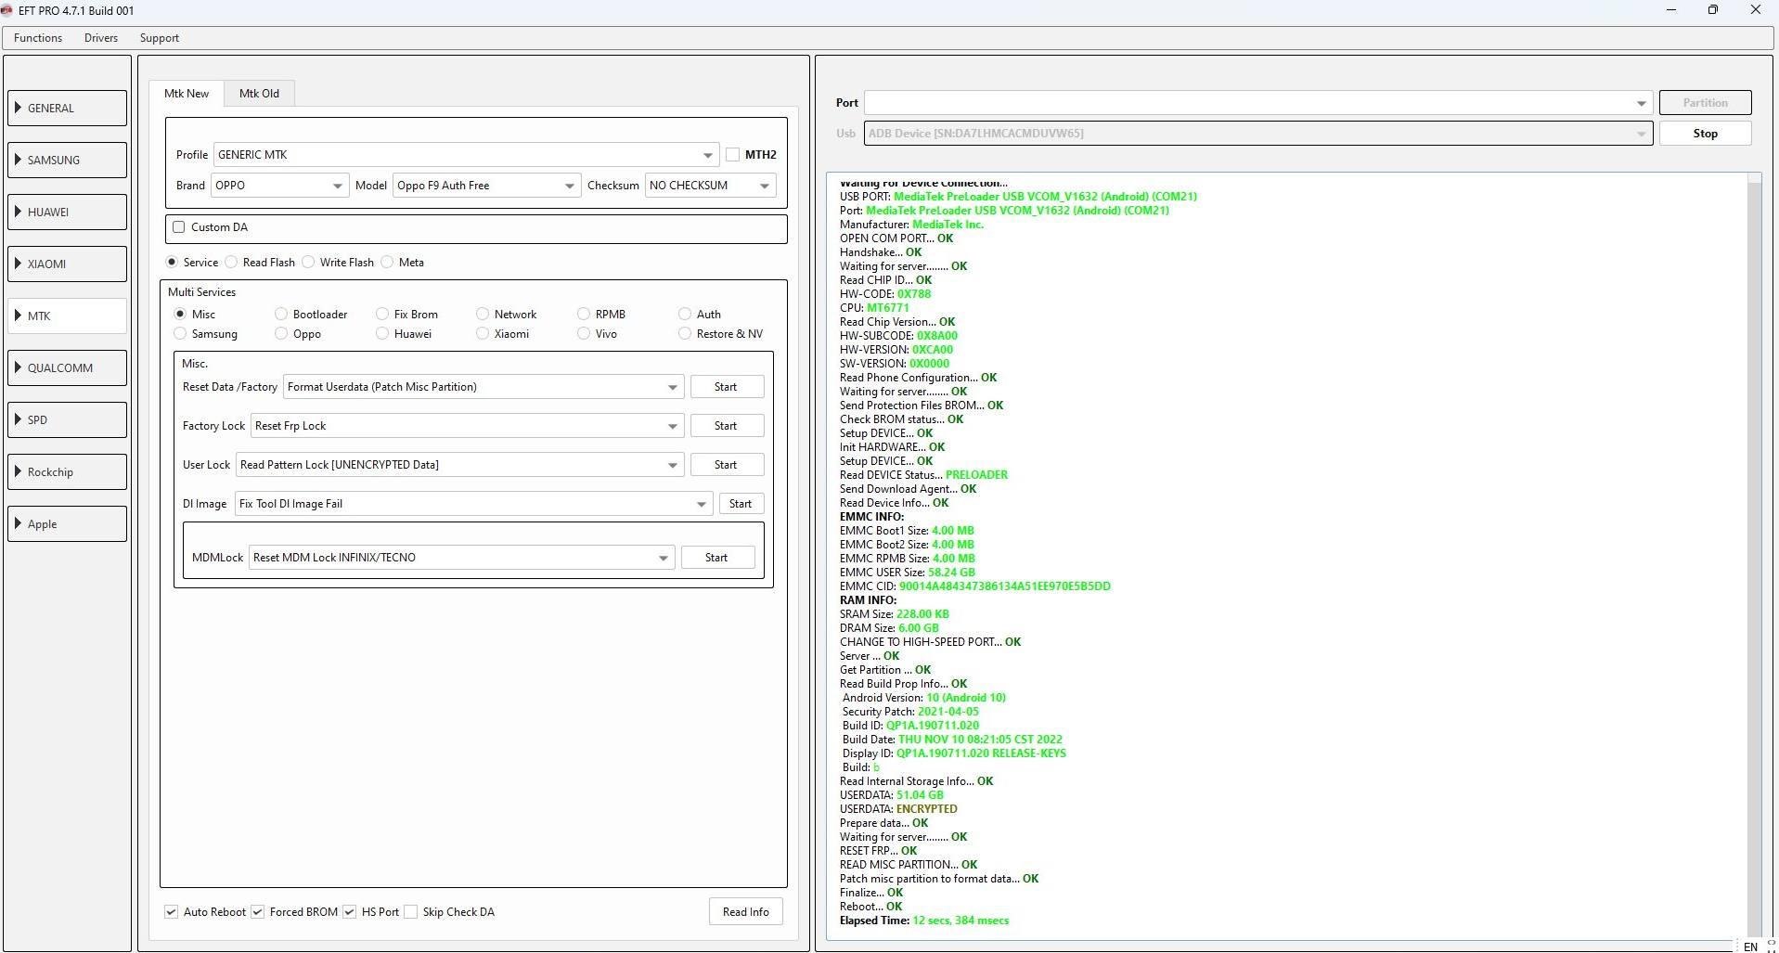Tick the Custom DA checkbox

click(x=179, y=227)
